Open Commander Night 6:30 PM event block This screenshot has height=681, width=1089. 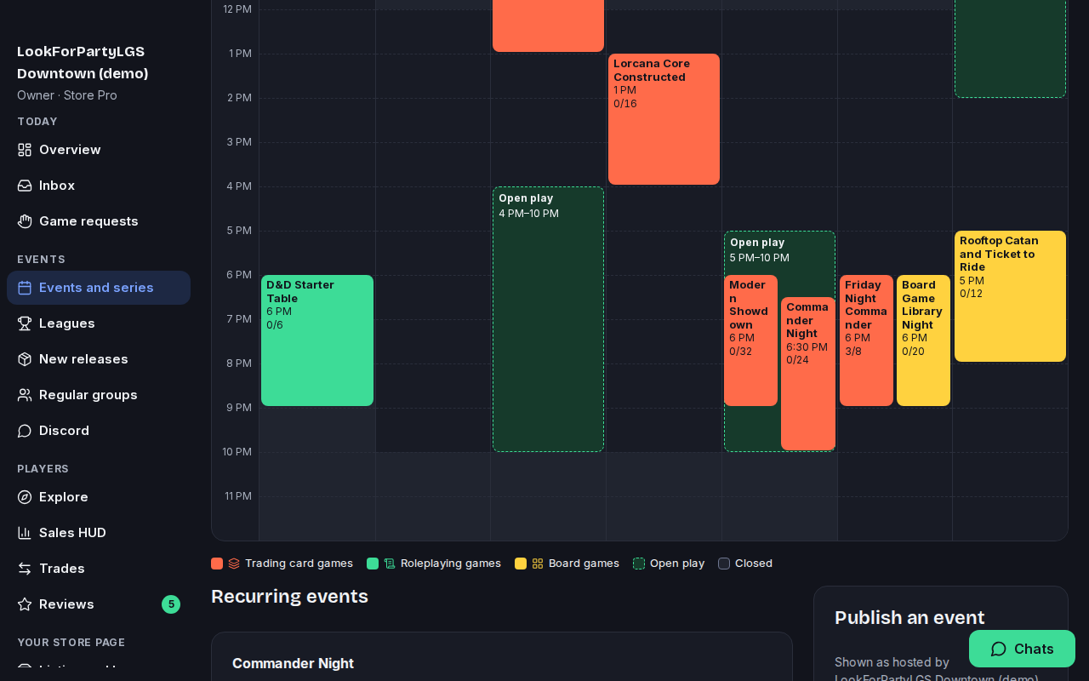808,374
